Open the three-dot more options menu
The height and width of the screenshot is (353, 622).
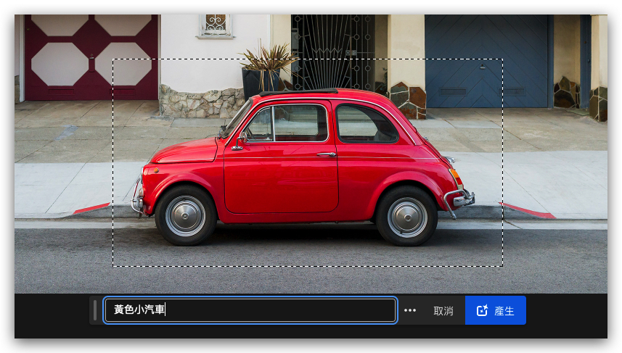click(x=410, y=310)
